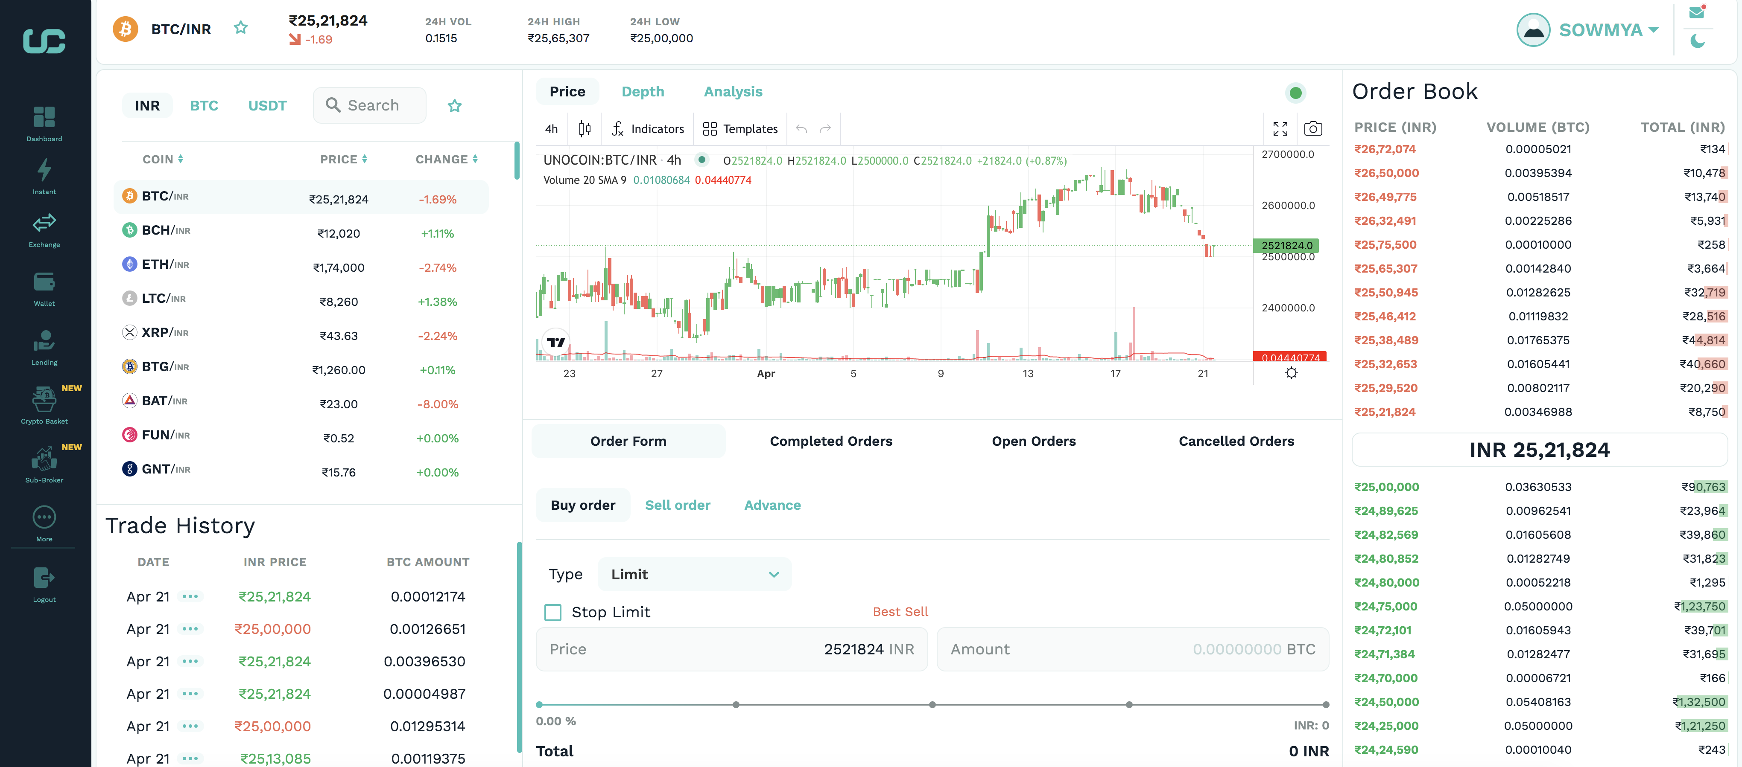This screenshot has height=767, width=1742.
Task: Open options dots for 0.00012174 trade
Action: [x=190, y=596]
